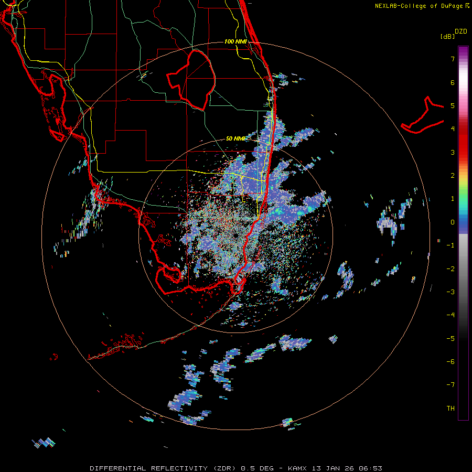Click the 1 value on the color scale
The height and width of the screenshot is (472, 472).
pos(453,199)
